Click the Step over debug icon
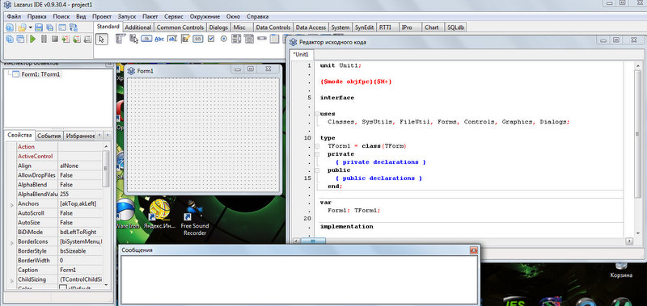 76,39
